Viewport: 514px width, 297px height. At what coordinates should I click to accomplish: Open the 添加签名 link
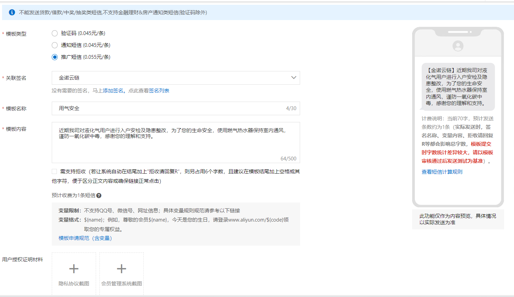(x=113, y=91)
